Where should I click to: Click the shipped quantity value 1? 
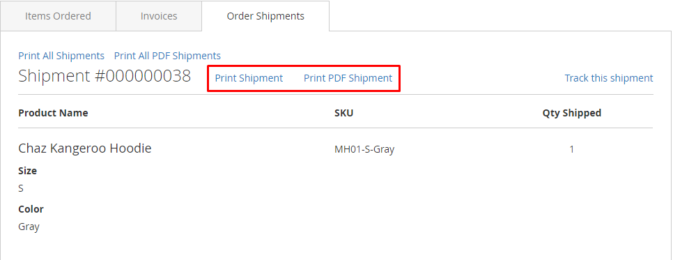572,150
